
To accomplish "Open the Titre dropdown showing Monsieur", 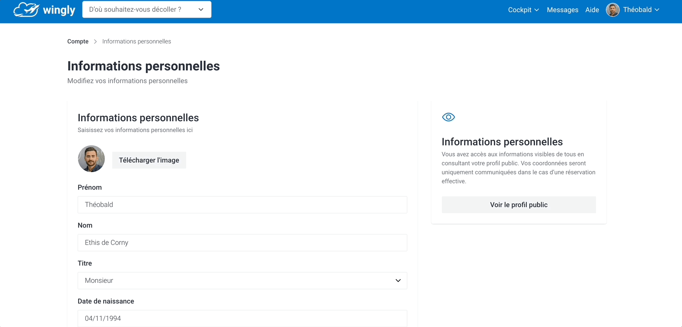I will (x=242, y=281).
